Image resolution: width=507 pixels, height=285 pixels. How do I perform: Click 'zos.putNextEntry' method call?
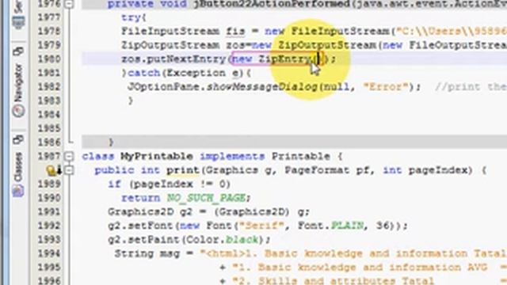[x=173, y=59]
